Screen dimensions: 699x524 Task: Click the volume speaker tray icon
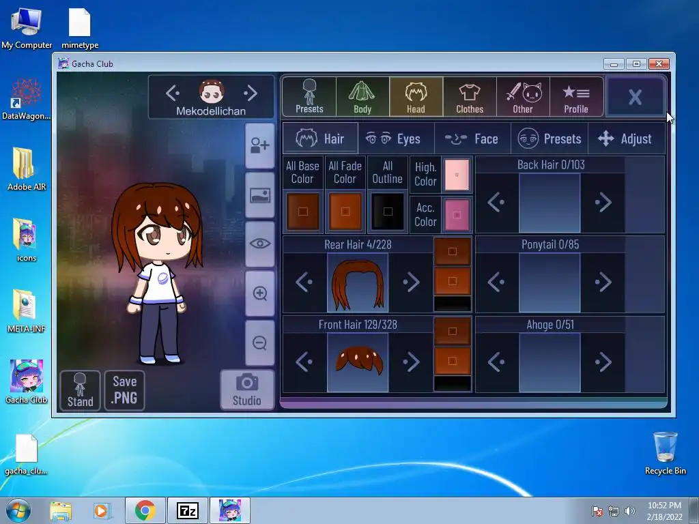(x=630, y=511)
